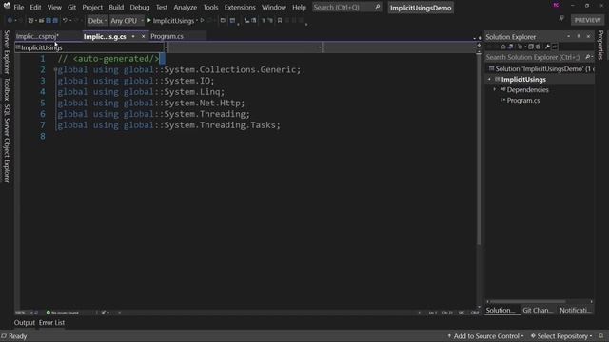Open the Tools menu
The width and height of the screenshot is (609, 342).
(210, 8)
